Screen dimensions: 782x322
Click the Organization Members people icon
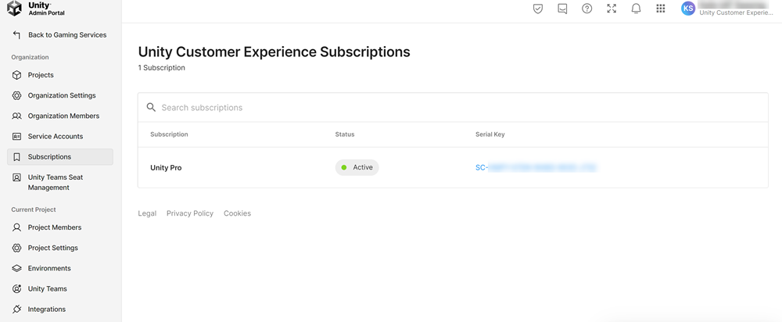click(x=16, y=116)
